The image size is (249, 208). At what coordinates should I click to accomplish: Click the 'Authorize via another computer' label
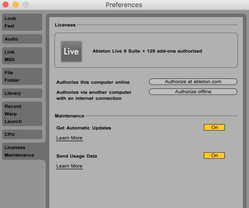(x=94, y=95)
